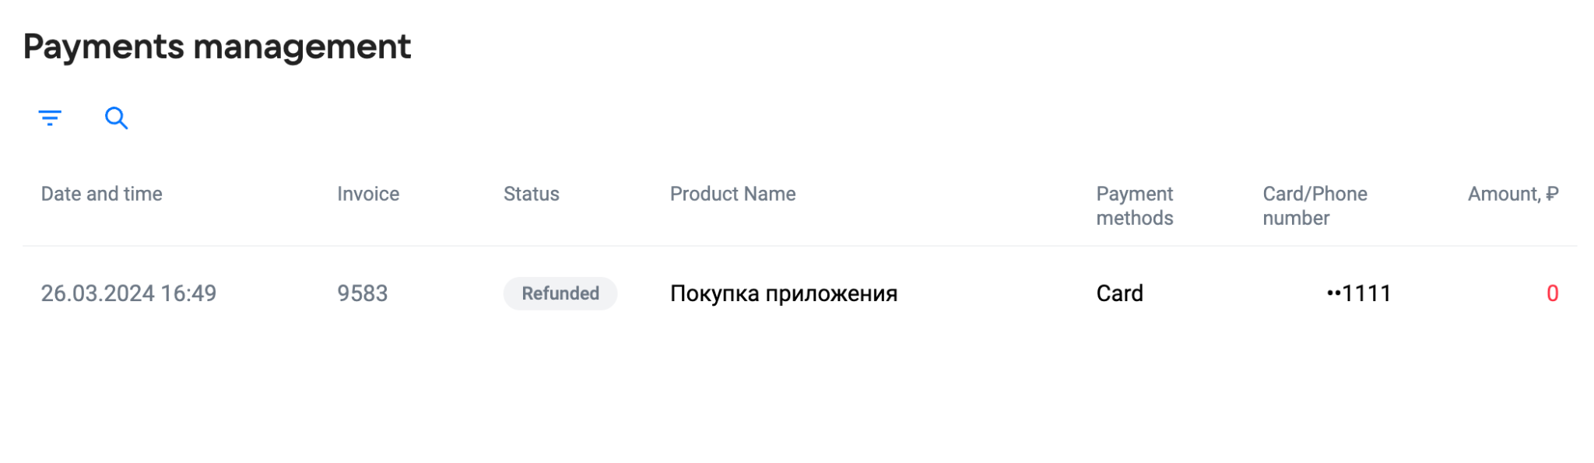This screenshot has height=463, width=1594.
Task: Open the filter icon options
Action: coord(50,118)
